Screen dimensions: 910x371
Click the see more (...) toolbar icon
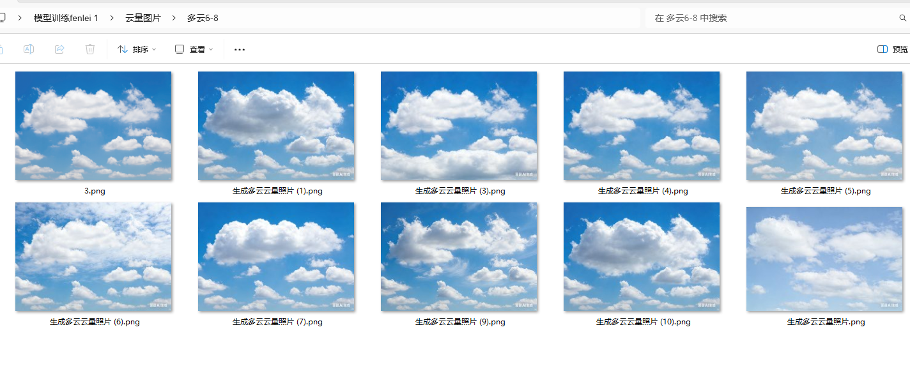tap(239, 49)
